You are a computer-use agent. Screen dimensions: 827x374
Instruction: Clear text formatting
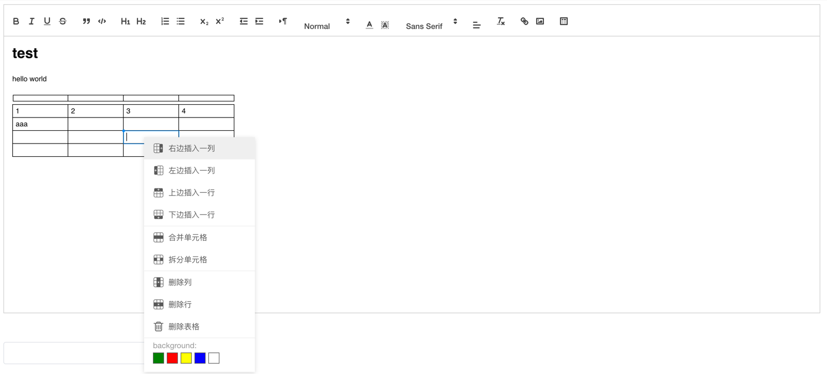click(501, 21)
